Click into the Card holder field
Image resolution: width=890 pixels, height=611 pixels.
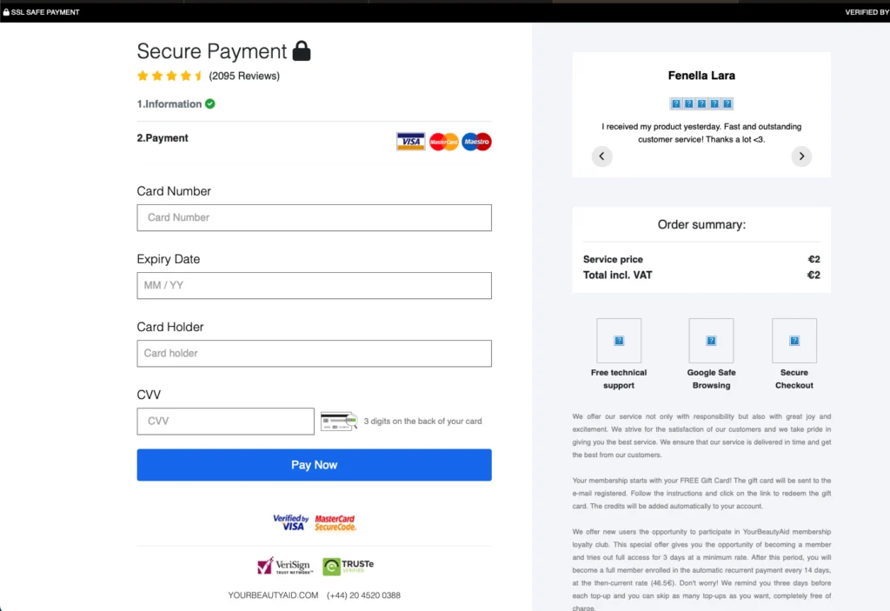click(x=314, y=353)
